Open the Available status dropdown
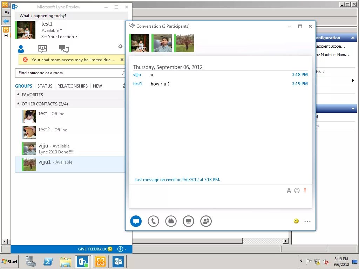The height and width of the screenshot is (269, 359). pos(52,30)
